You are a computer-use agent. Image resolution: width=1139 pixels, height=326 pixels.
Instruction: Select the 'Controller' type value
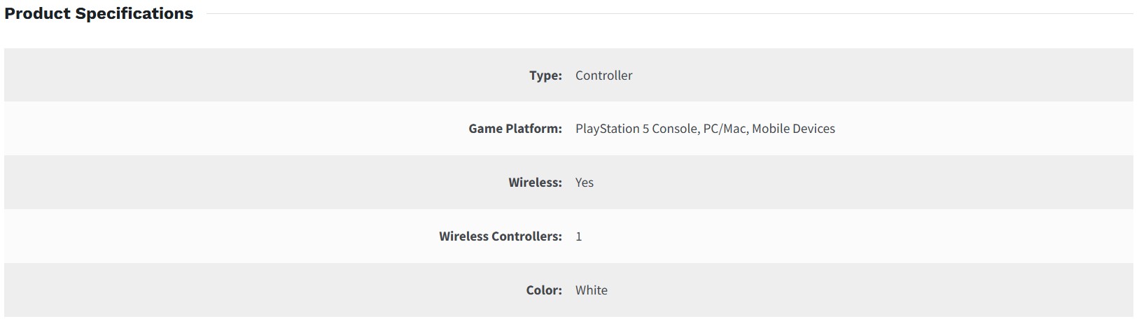pyautogui.click(x=603, y=76)
